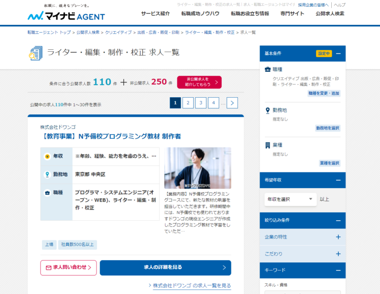Click the briefcase icon next to 職種 in the sidebar
380x294 pixels.
[x=267, y=69]
